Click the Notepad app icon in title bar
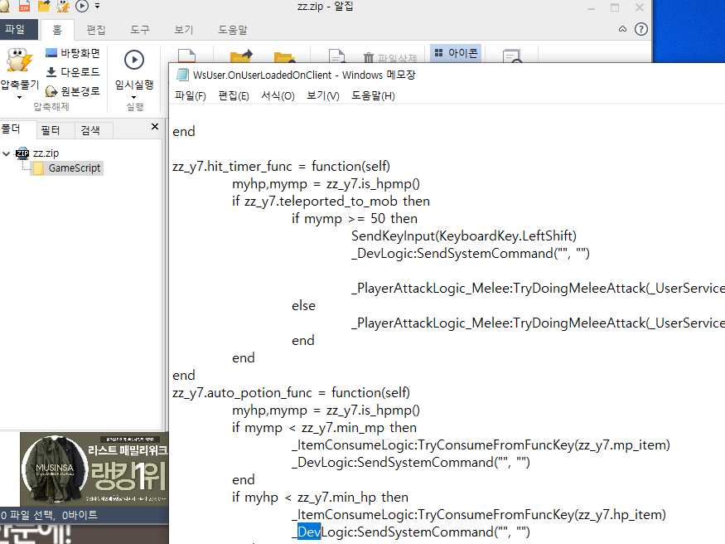The image size is (725, 544). tap(183, 75)
